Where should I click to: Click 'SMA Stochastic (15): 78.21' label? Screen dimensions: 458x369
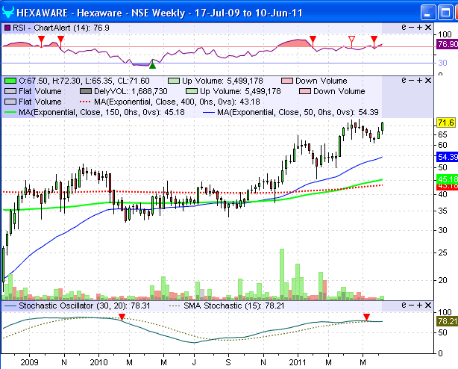coord(233,306)
